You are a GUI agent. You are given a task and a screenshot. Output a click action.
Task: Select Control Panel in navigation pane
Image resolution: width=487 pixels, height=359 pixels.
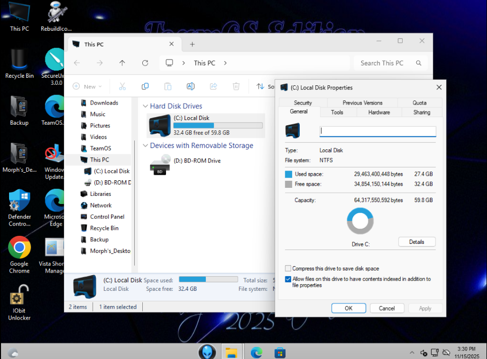coord(107,217)
